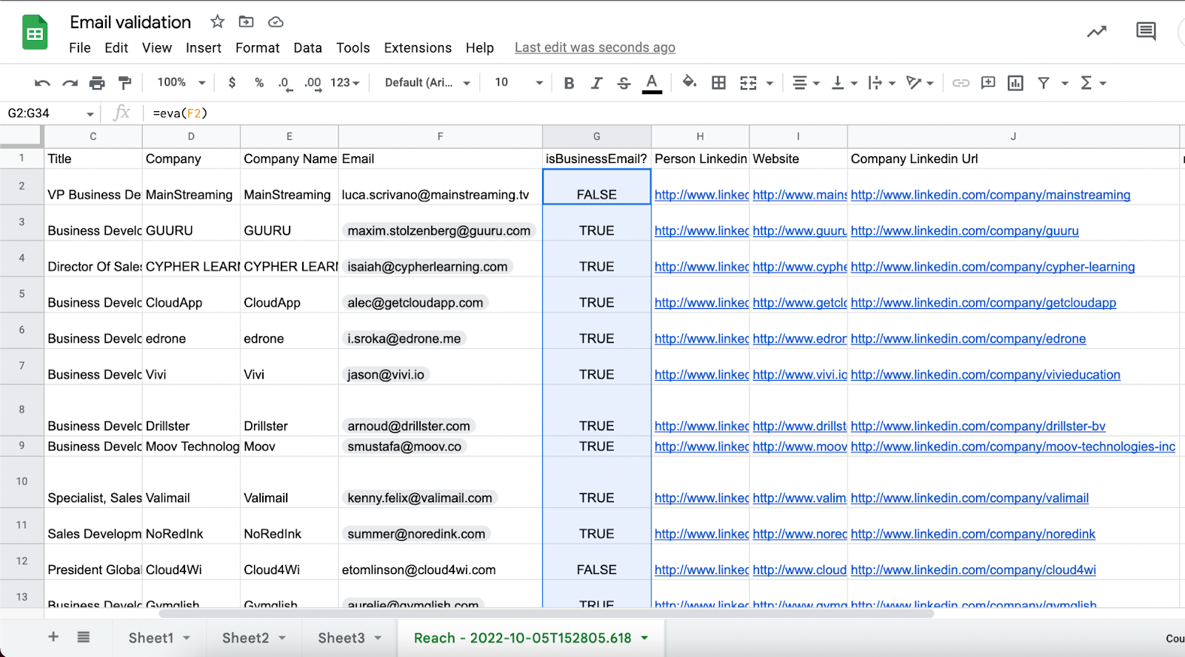Viewport: 1185px width, 657px height.
Task: Open the Help menu
Action: click(480, 48)
